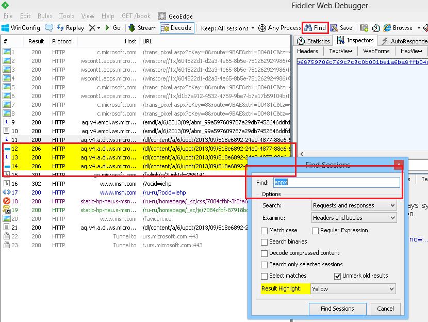Enable the Select matches checkbox
The image size is (428, 322).
tap(264, 276)
